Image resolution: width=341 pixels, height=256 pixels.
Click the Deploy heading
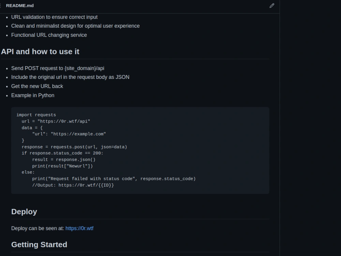24,212
